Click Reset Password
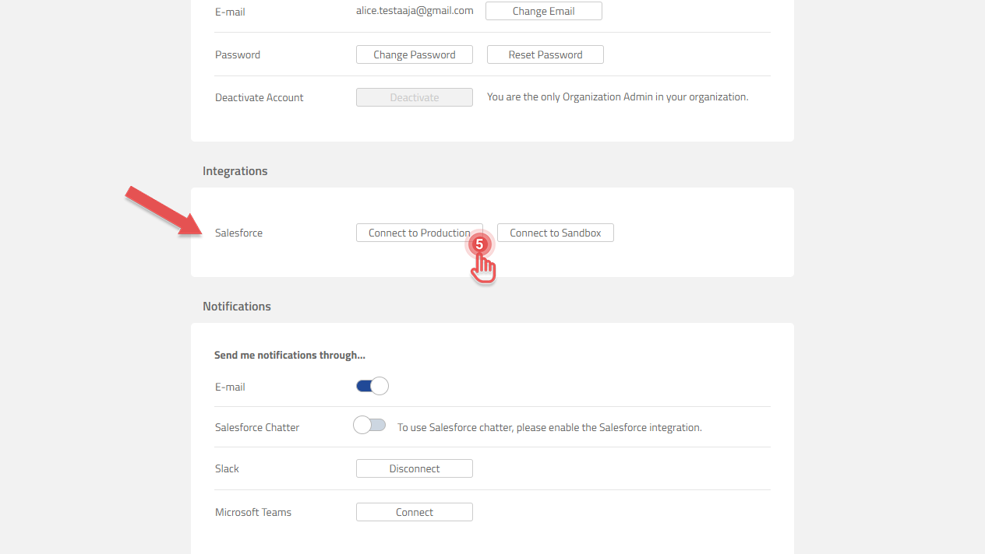985x554 pixels. (545, 54)
